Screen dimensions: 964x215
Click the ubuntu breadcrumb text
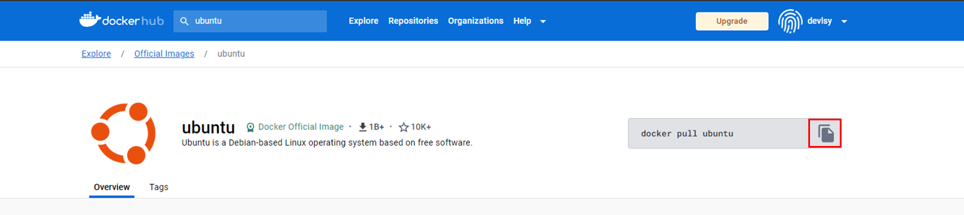231,54
